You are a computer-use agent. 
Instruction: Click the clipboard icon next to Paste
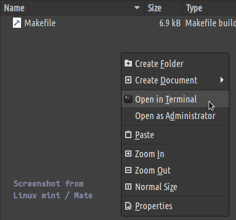coord(128,134)
